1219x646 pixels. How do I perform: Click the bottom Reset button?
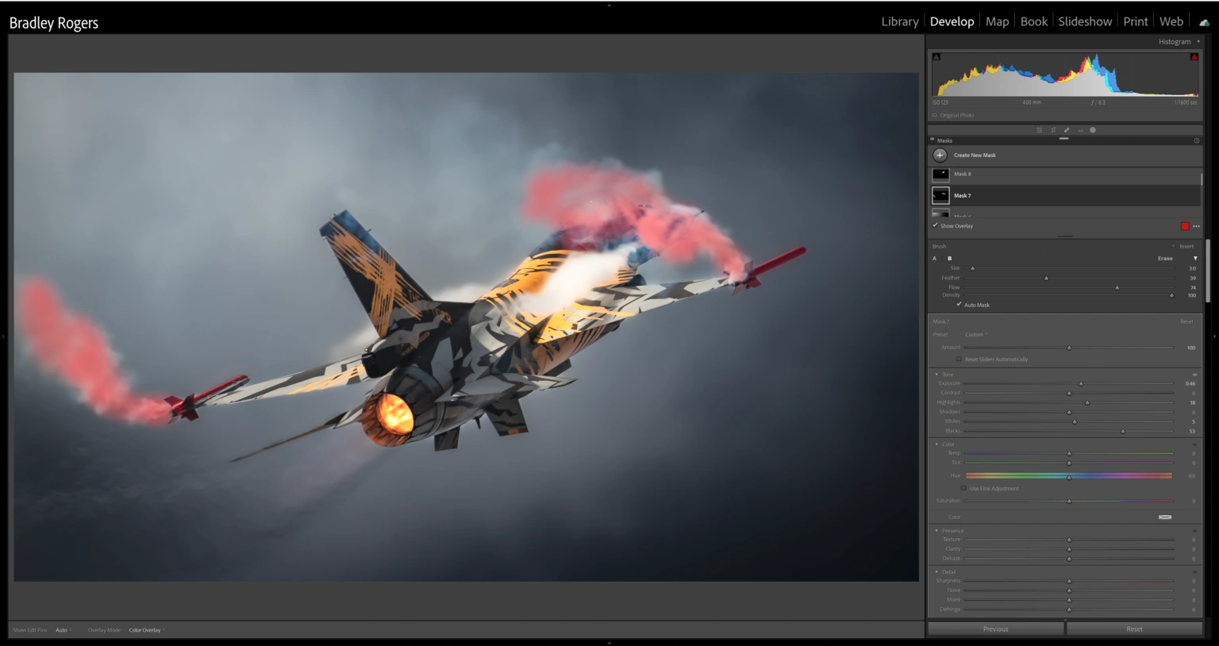coord(1135,629)
